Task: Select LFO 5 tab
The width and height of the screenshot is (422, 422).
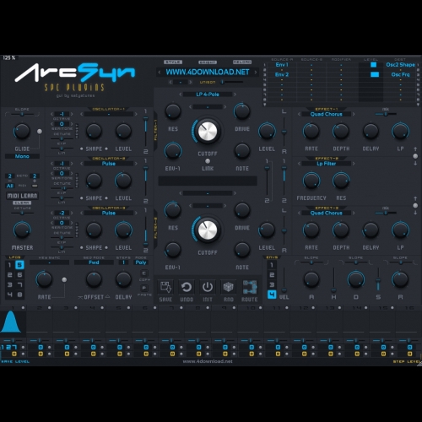Action: [19, 265]
